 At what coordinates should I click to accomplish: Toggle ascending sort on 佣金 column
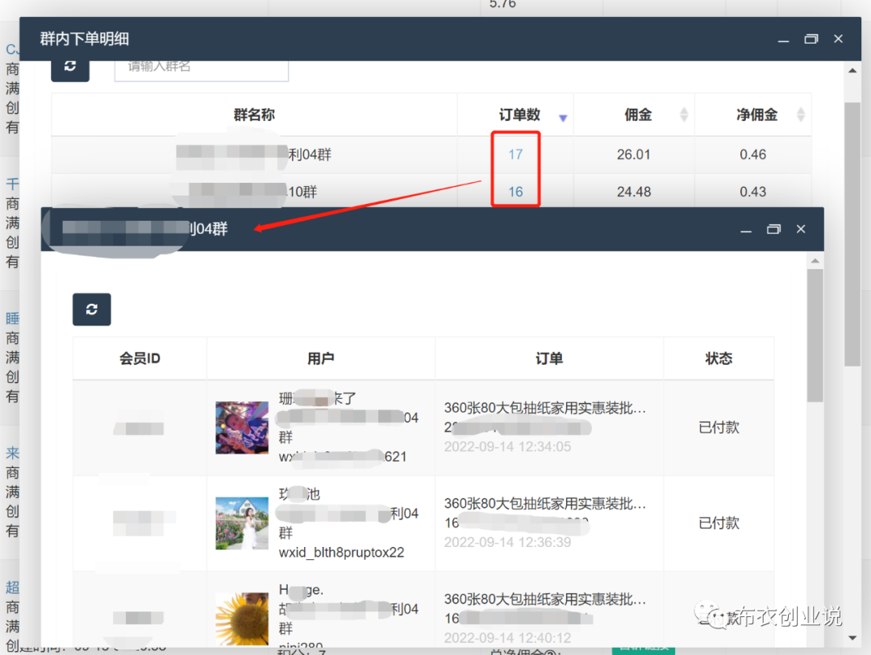[x=684, y=110]
